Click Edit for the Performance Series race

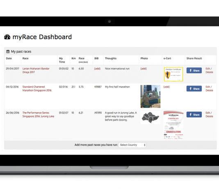point(208,113)
